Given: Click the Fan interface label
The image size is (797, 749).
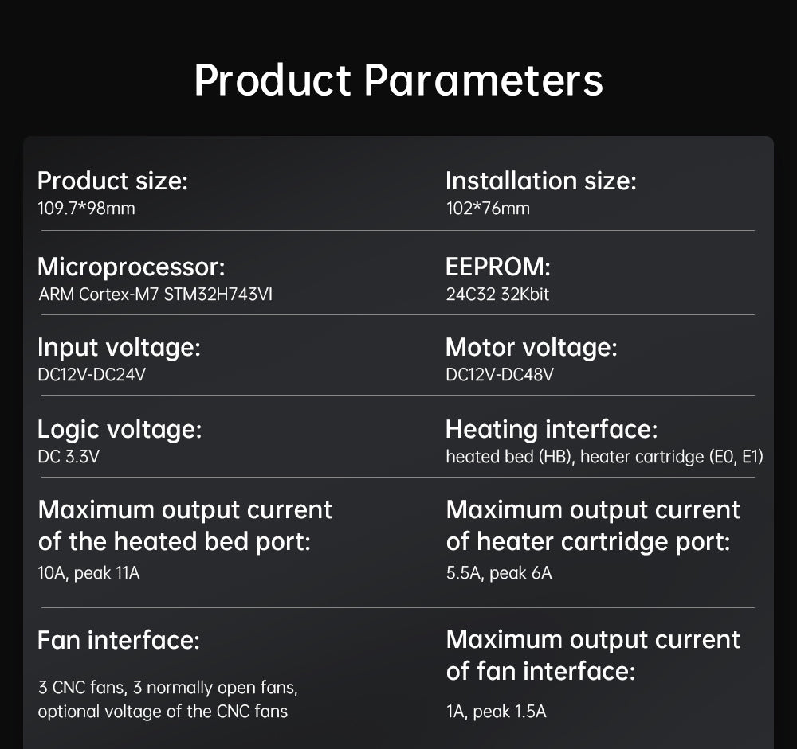Looking at the screenshot, I should (119, 640).
